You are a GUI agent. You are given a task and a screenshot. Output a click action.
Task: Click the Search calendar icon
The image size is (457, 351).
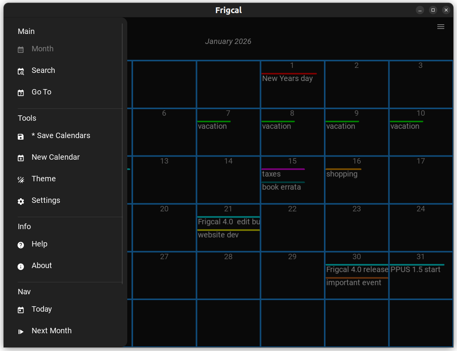(21, 71)
